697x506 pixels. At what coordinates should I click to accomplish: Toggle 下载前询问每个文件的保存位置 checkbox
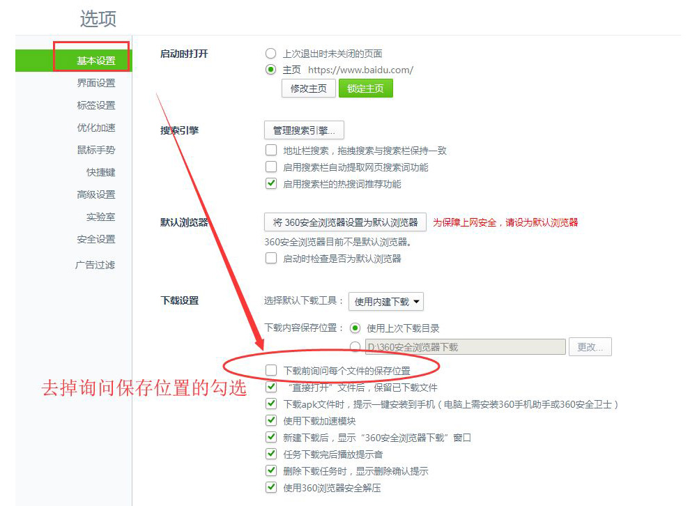click(271, 370)
